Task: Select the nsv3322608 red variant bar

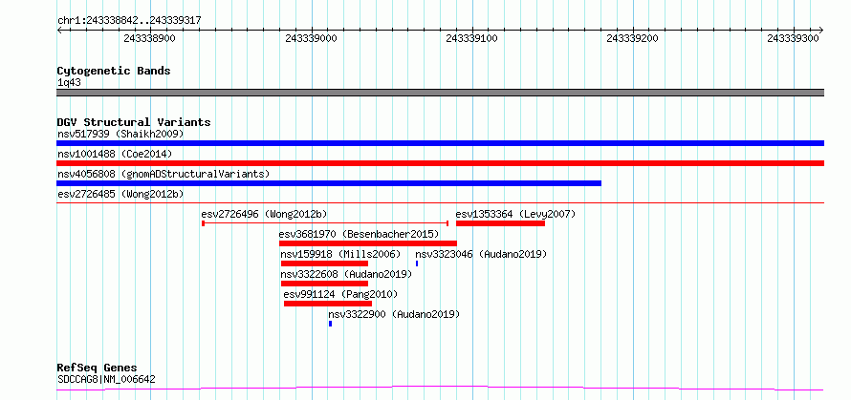Action: pos(324,284)
